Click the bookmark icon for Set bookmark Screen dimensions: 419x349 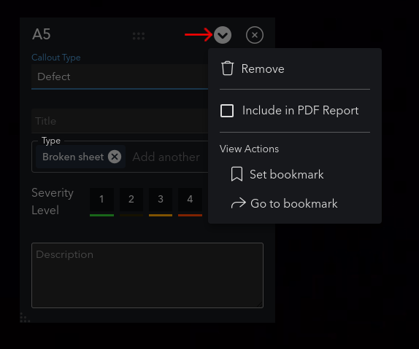[237, 174]
